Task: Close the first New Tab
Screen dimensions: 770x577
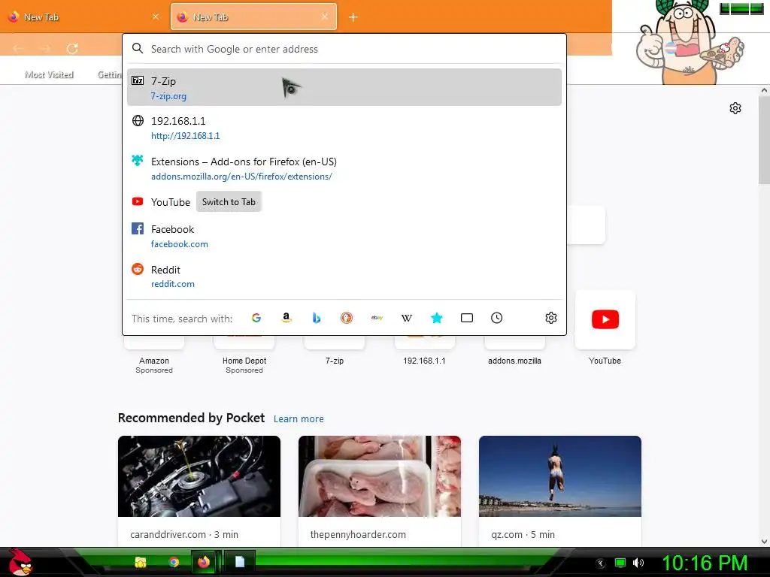Action: pyautogui.click(x=156, y=17)
